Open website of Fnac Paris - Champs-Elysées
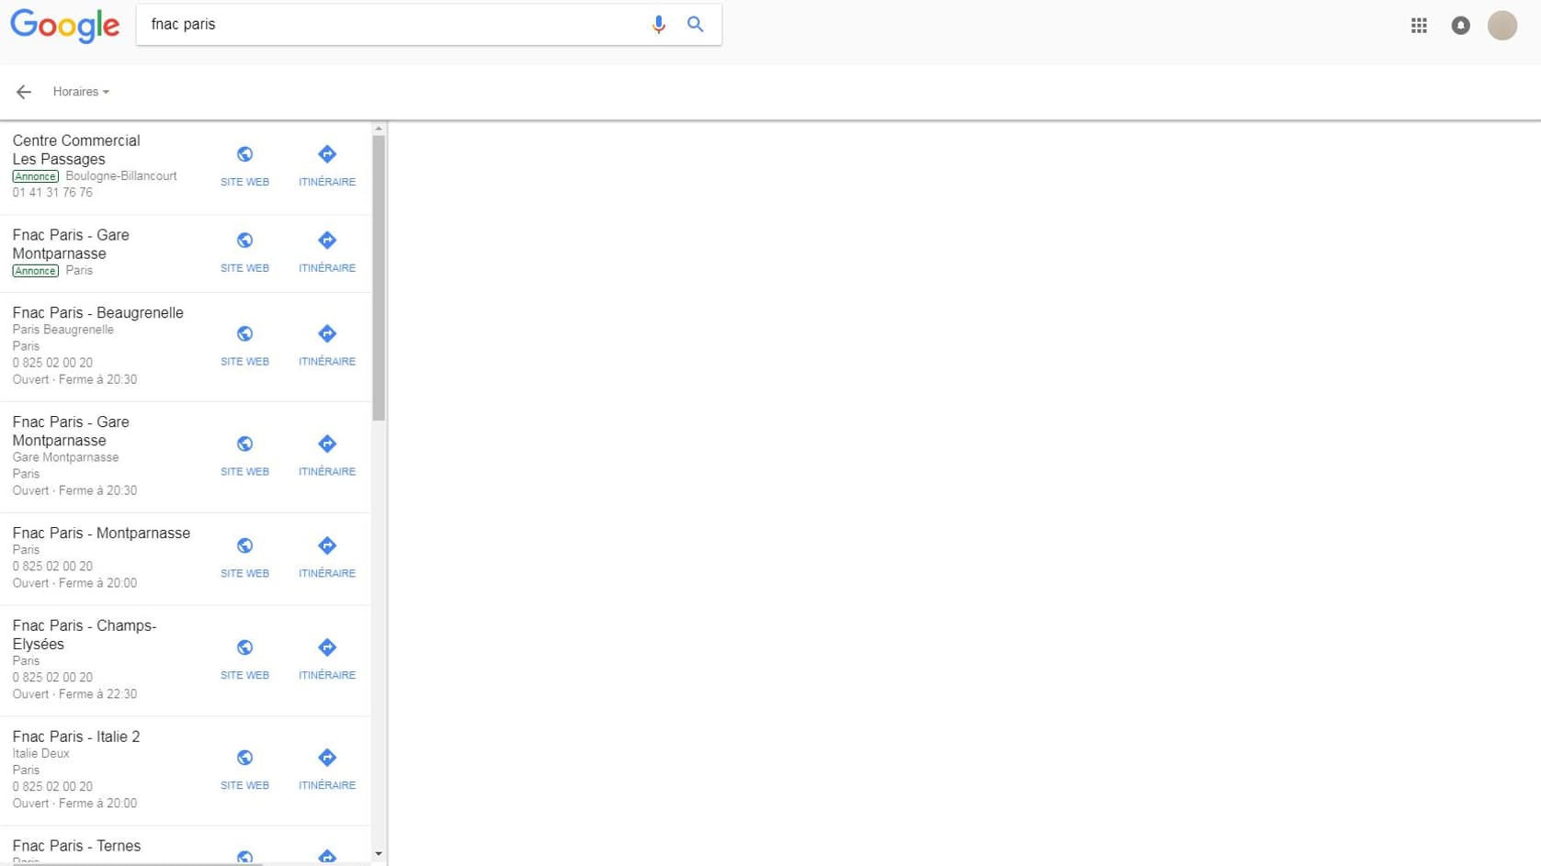Image resolution: width=1541 pixels, height=866 pixels. tap(244, 660)
